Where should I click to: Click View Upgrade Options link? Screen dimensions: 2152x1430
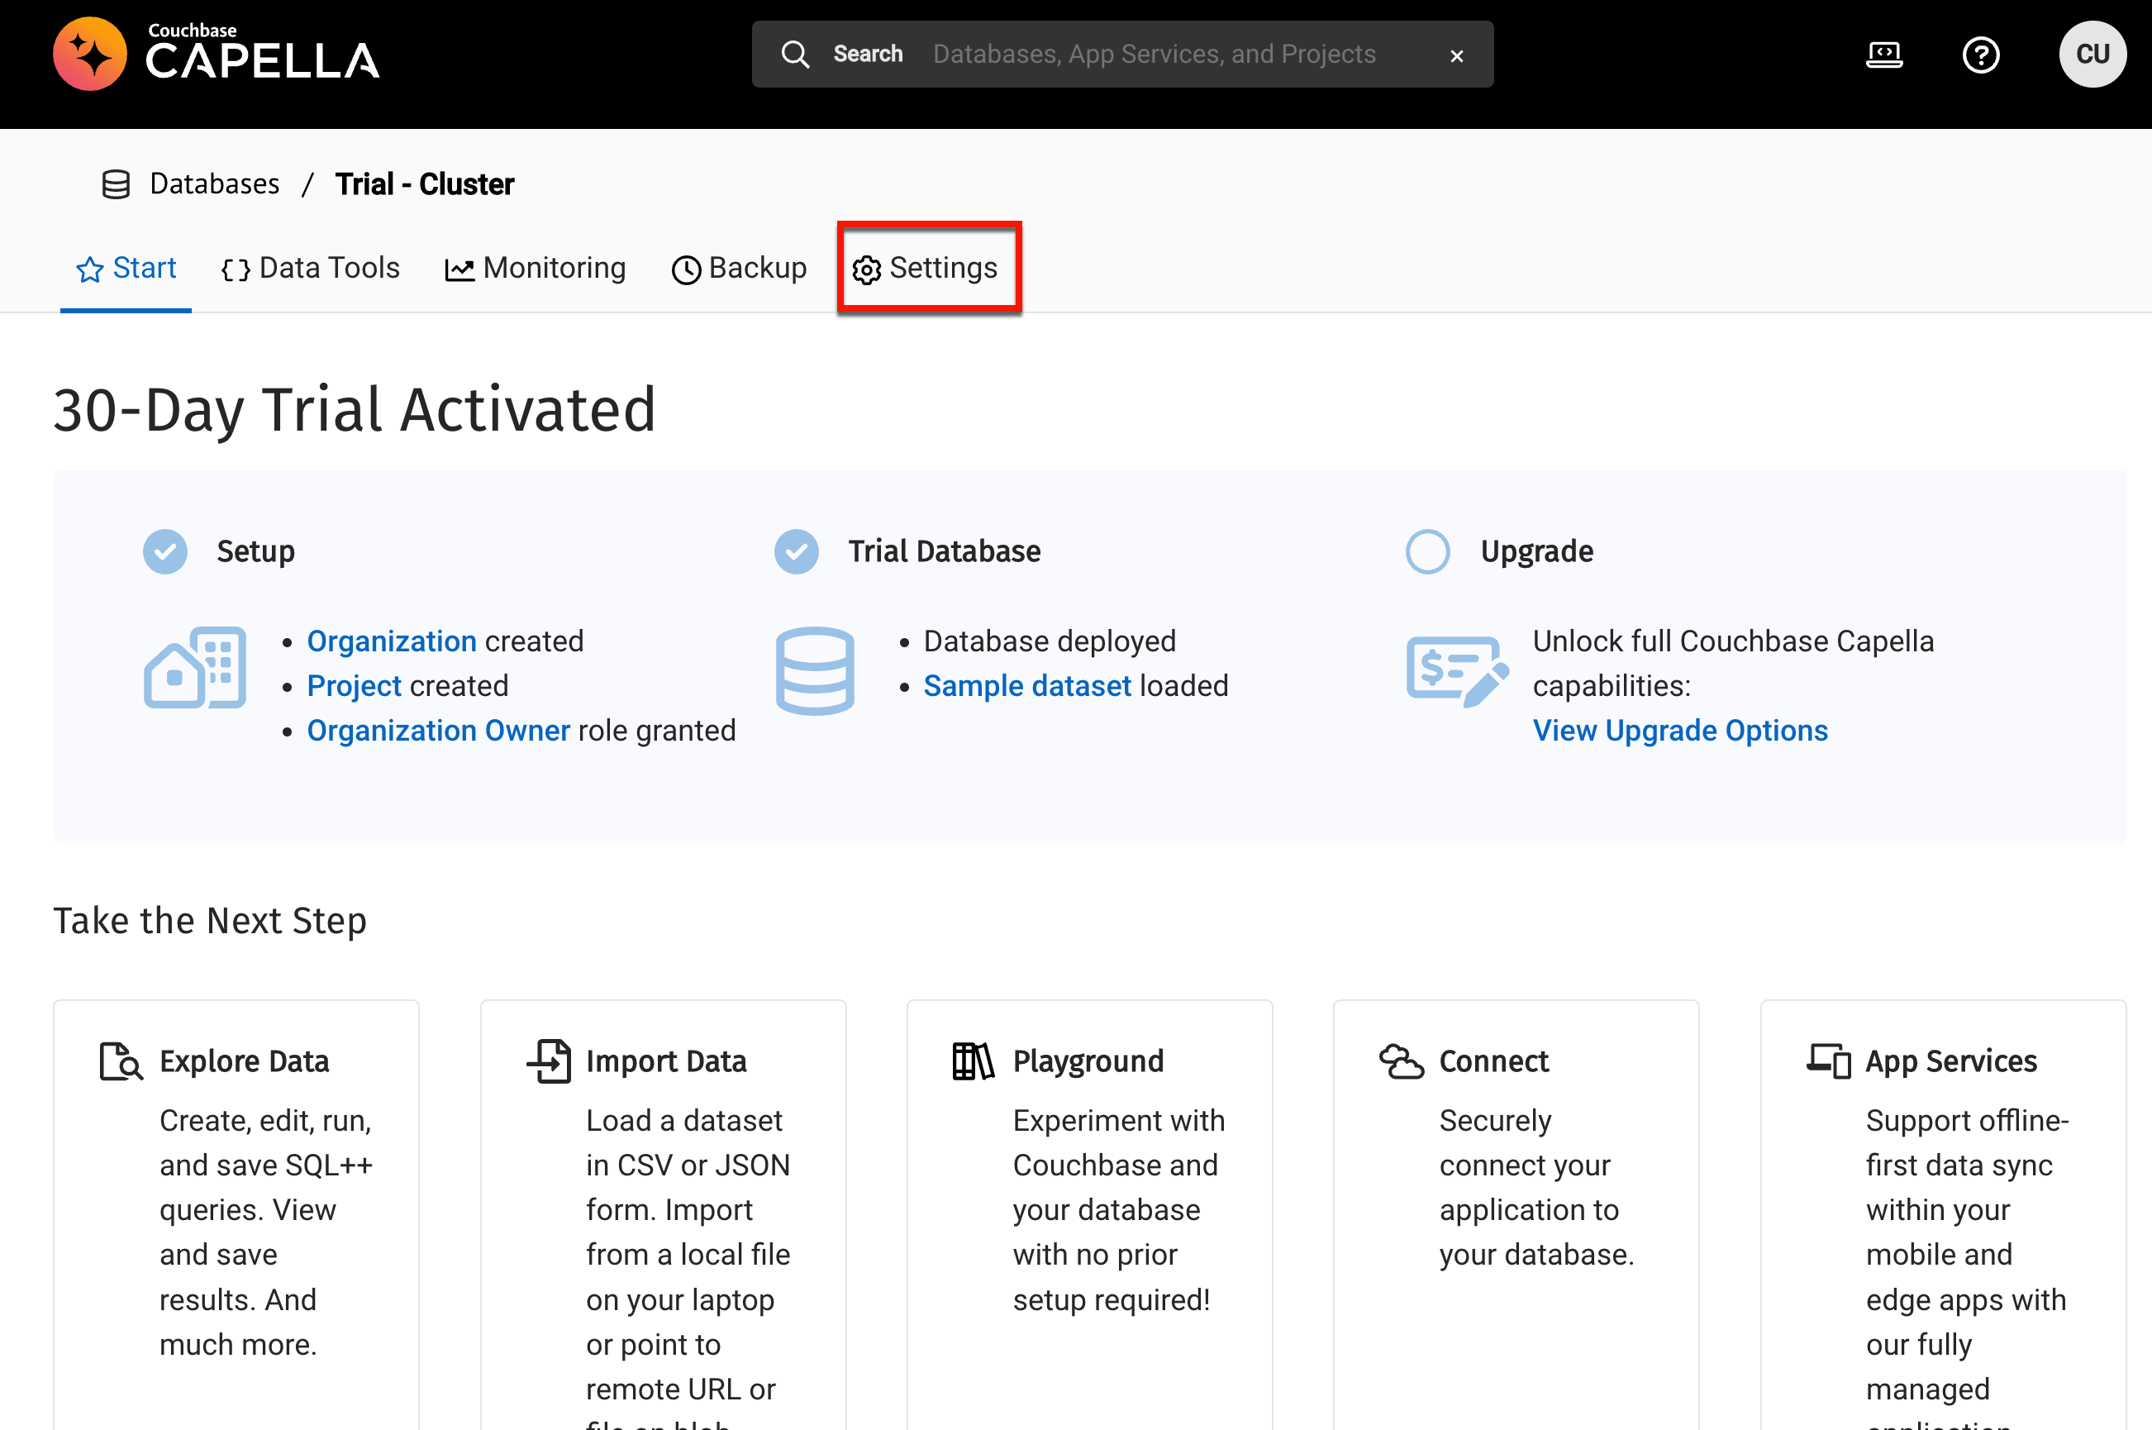click(1679, 731)
